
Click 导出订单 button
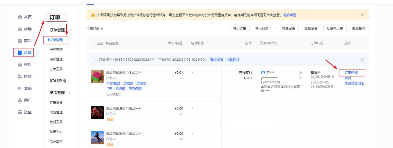coord(239,28)
